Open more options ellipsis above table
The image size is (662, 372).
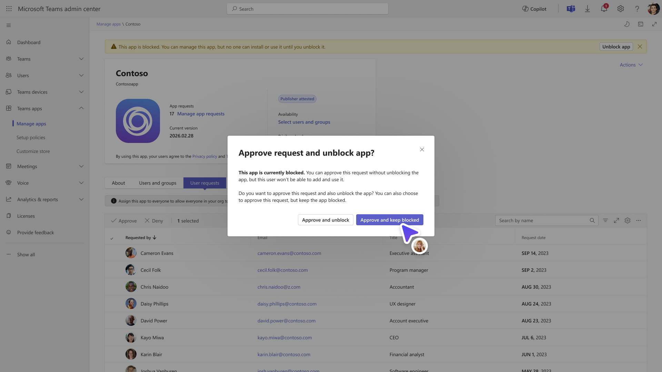click(x=639, y=220)
